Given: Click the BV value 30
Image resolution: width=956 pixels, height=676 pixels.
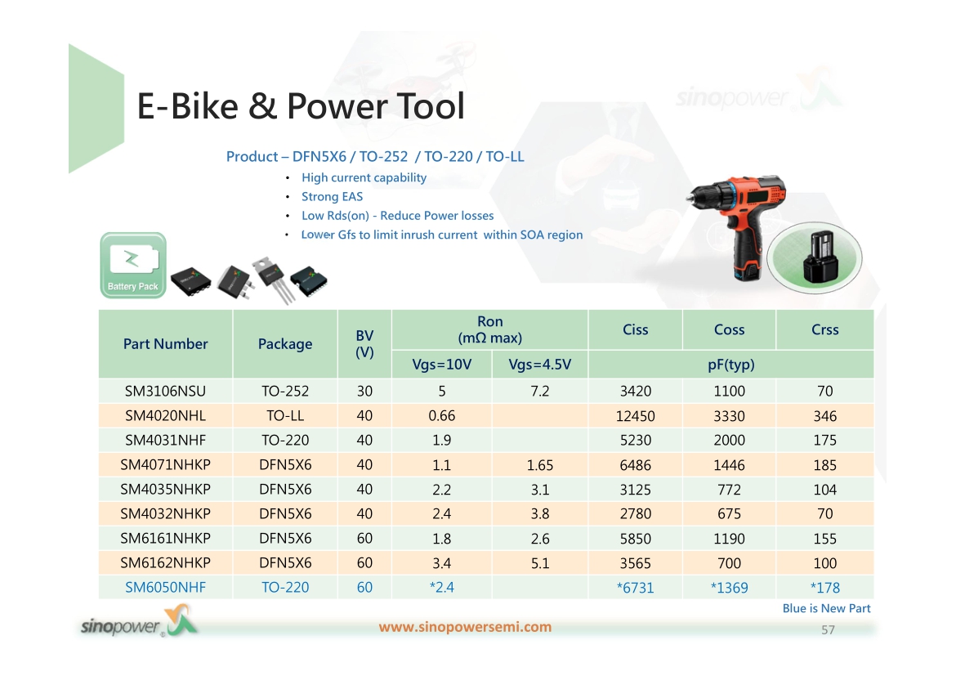Looking at the screenshot, I should [364, 391].
